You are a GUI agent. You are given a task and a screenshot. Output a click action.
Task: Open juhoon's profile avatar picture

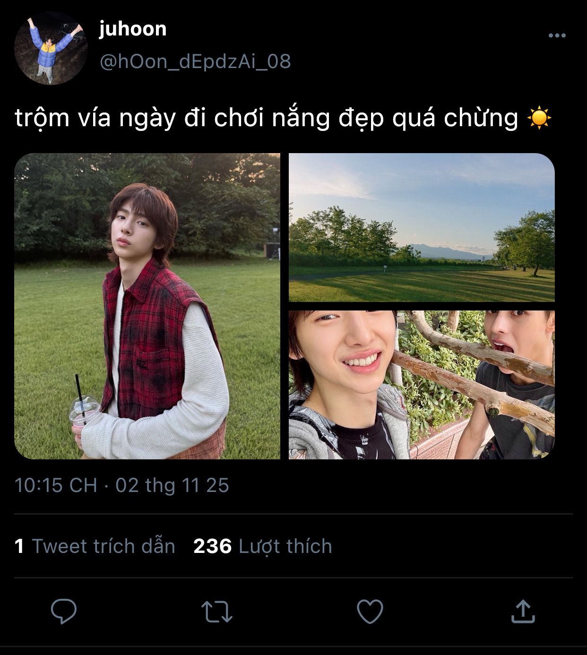[51, 48]
